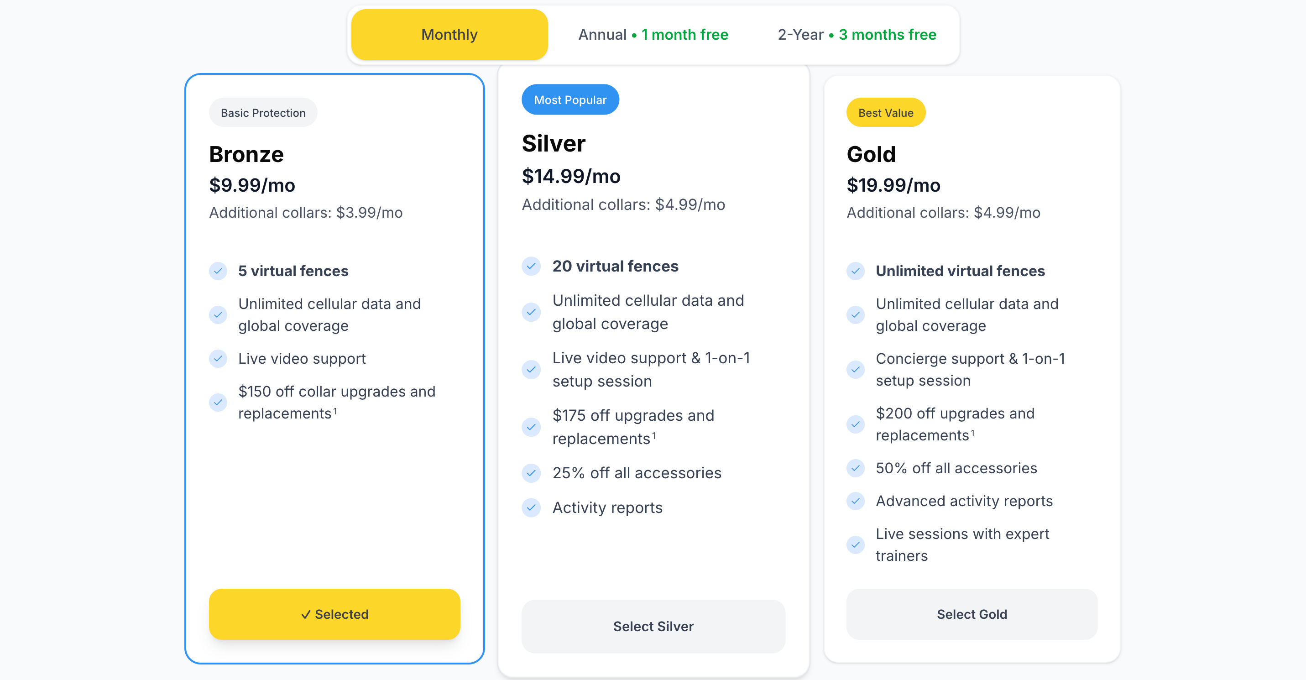Click checkmark icon beside Advanced activity reports
This screenshot has height=680, width=1306.
point(855,501)
